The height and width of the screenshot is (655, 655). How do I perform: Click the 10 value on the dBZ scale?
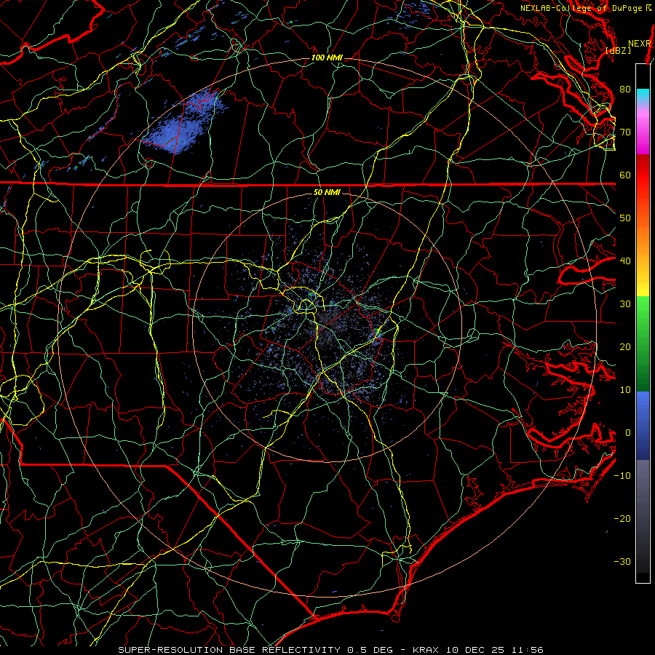tap(625, 390)
